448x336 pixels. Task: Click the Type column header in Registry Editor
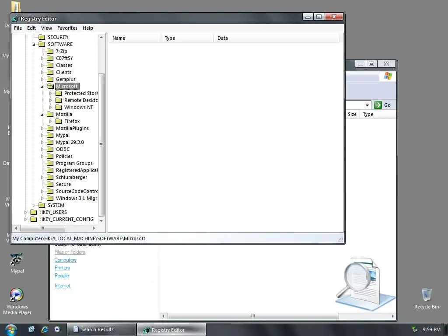[x=187, y=38]
